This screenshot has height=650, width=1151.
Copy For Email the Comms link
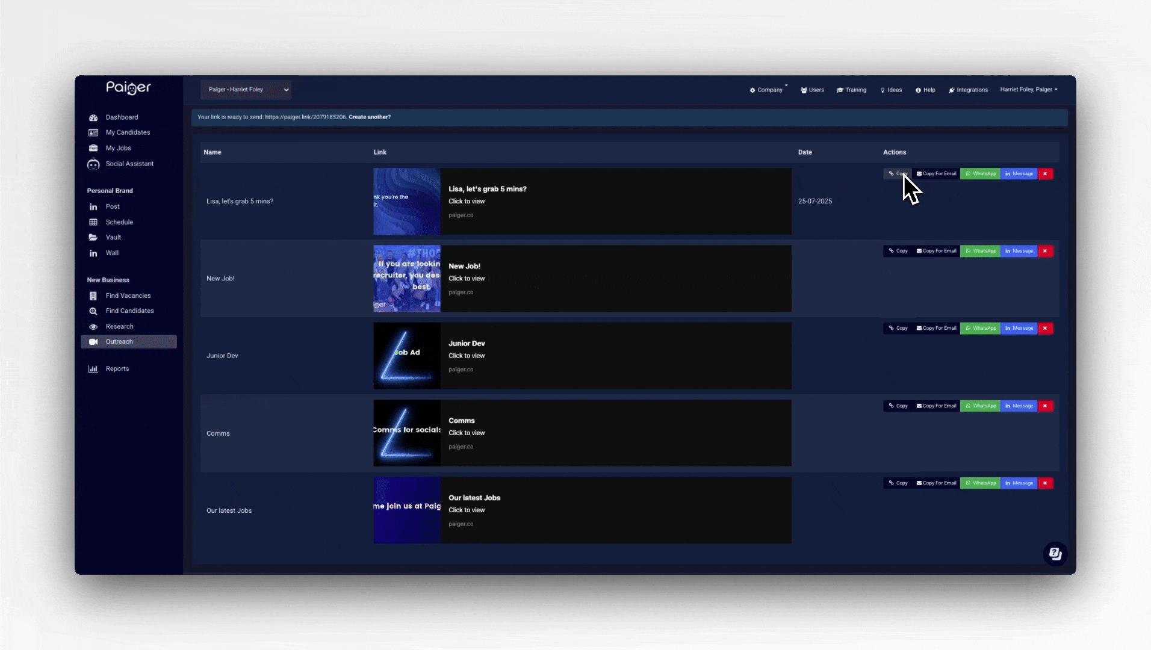tap(936, 406)
